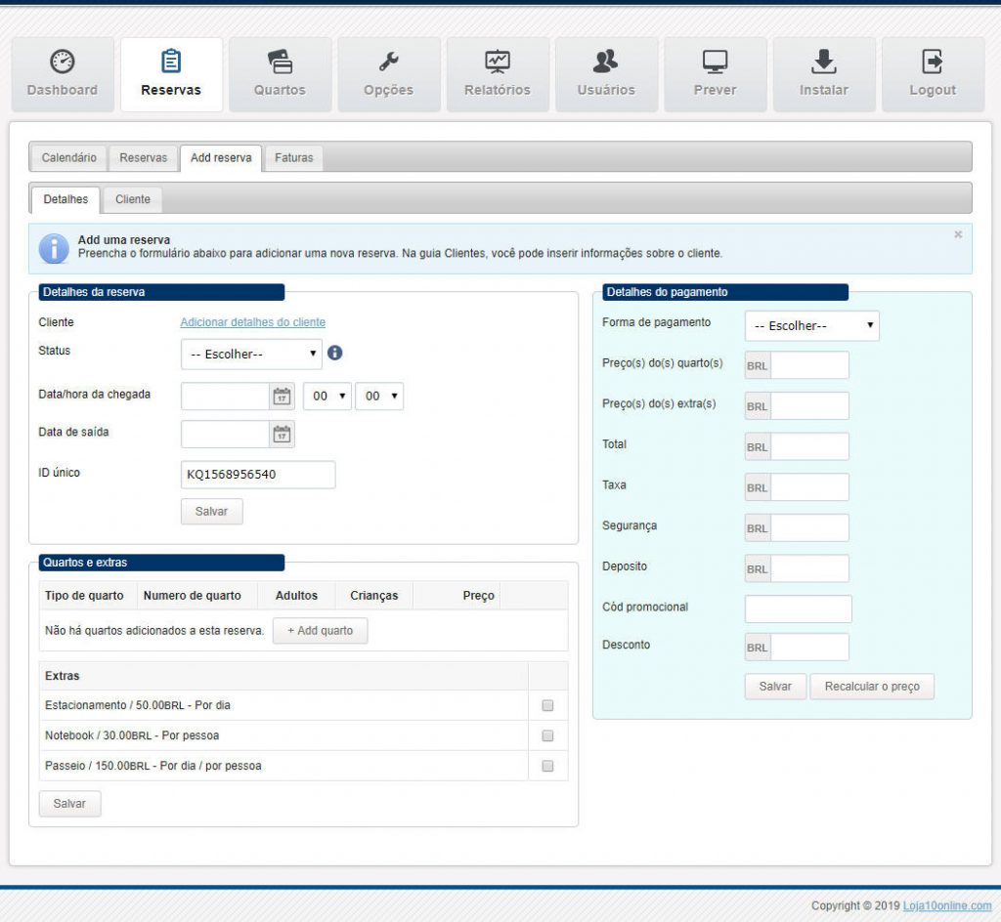Click Adicionar detalhes do cliente link

(252, 322)
